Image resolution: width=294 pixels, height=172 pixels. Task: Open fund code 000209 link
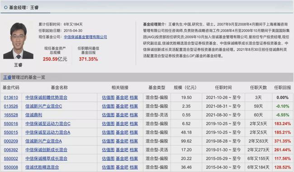11,141
